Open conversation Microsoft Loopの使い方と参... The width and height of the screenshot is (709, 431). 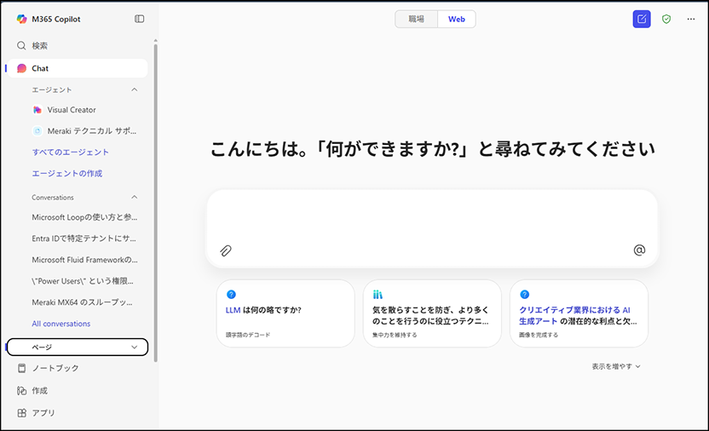point(84,217)
